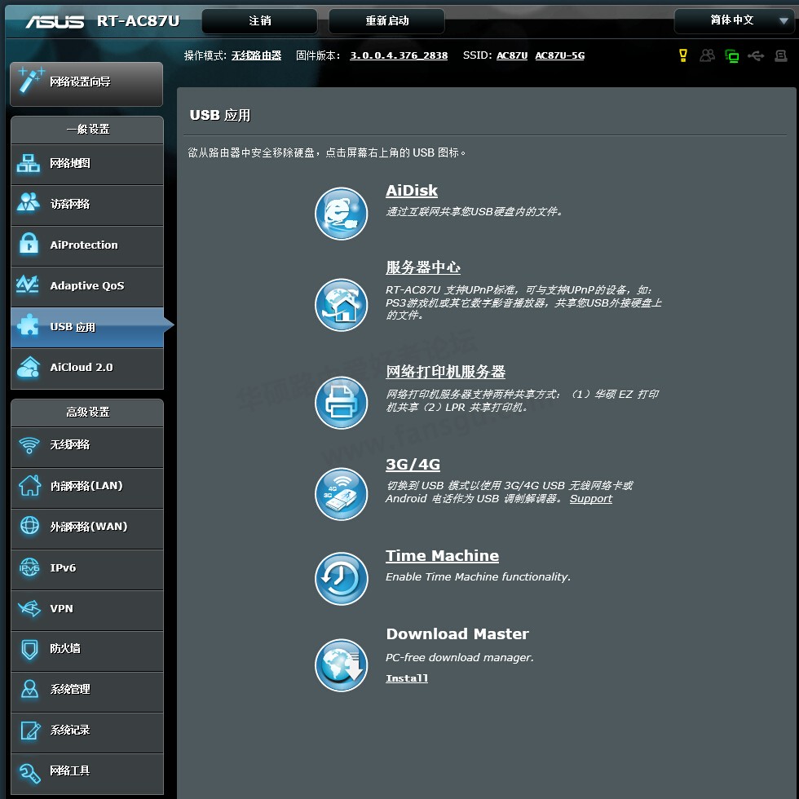Click the WAN globe sidebar icon
The image size is (799, 799).
click(x=29, y=525)
